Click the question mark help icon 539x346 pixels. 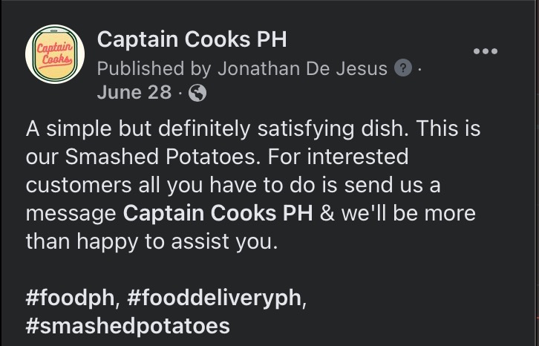(402, 69)
